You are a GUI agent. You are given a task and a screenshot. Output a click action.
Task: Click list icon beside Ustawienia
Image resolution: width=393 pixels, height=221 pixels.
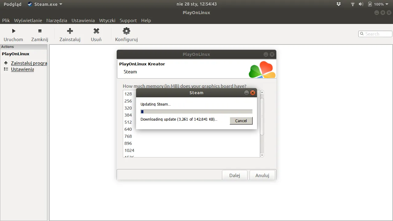pyautogui.click(x=6, y=69)
